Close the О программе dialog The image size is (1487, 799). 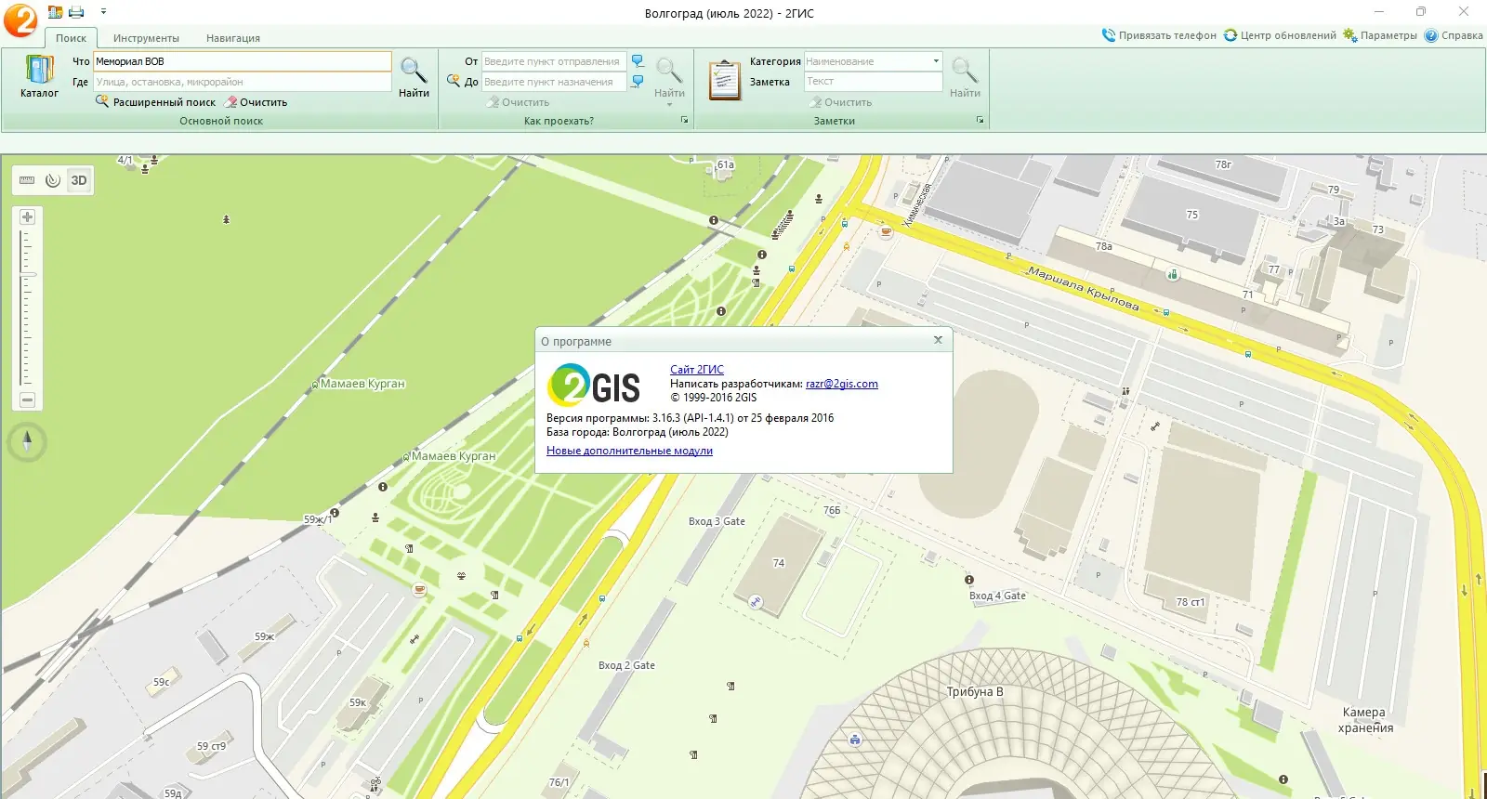pos(938,340)
